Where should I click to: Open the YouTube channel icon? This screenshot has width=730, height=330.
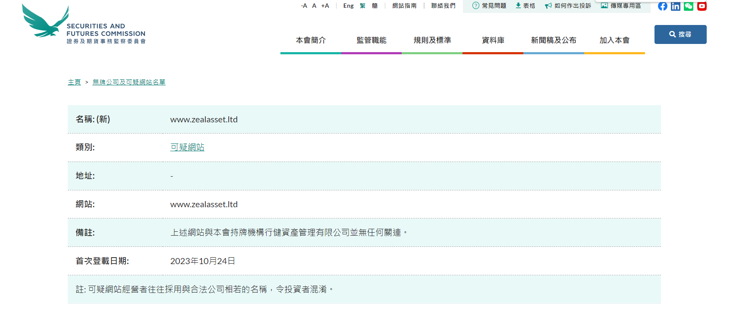[702, 6]
